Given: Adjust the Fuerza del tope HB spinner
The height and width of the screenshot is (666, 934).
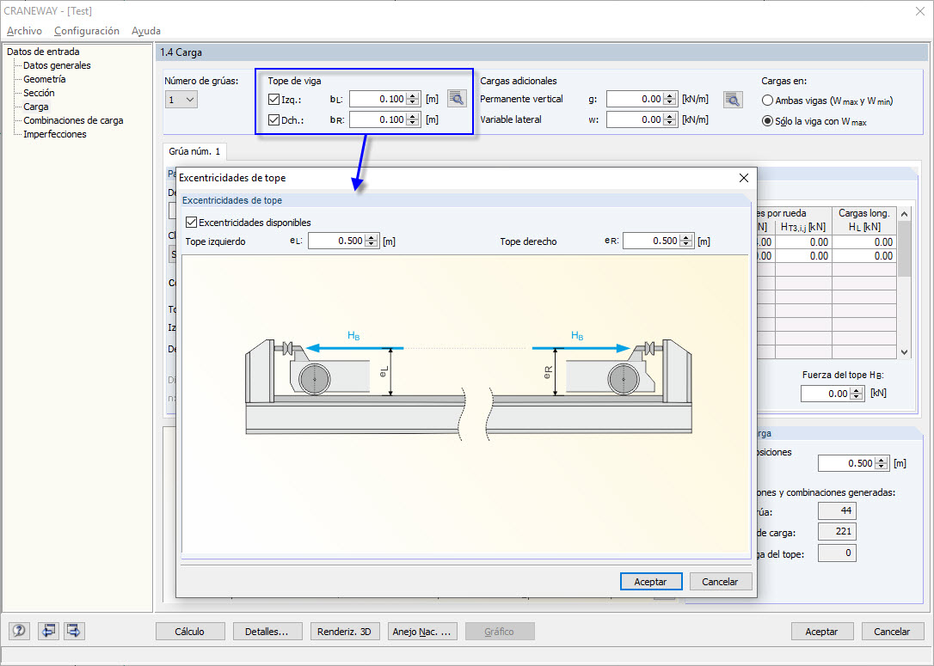Looking at the screenshot, I should (x=857, y=394).
